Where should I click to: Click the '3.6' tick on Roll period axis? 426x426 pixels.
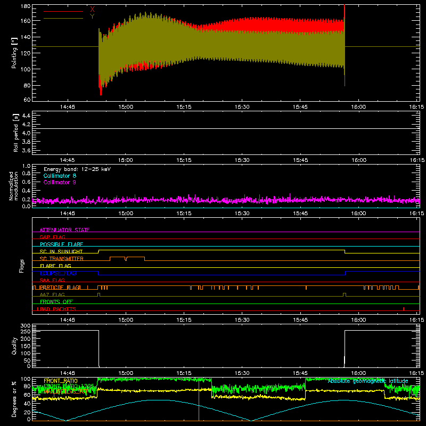tap(26, 150)
